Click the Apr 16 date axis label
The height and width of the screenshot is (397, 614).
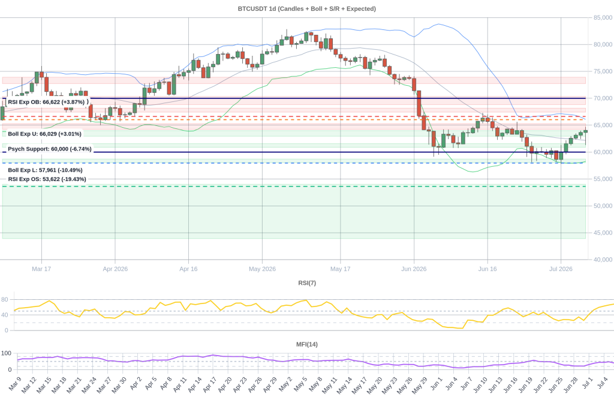coord(188,269)
